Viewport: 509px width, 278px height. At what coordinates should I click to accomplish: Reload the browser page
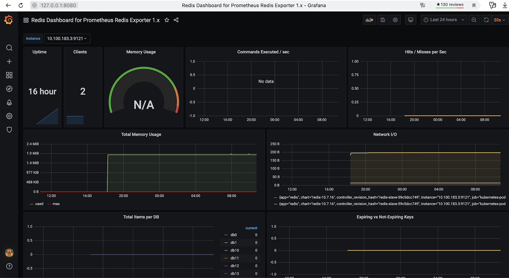21,5
